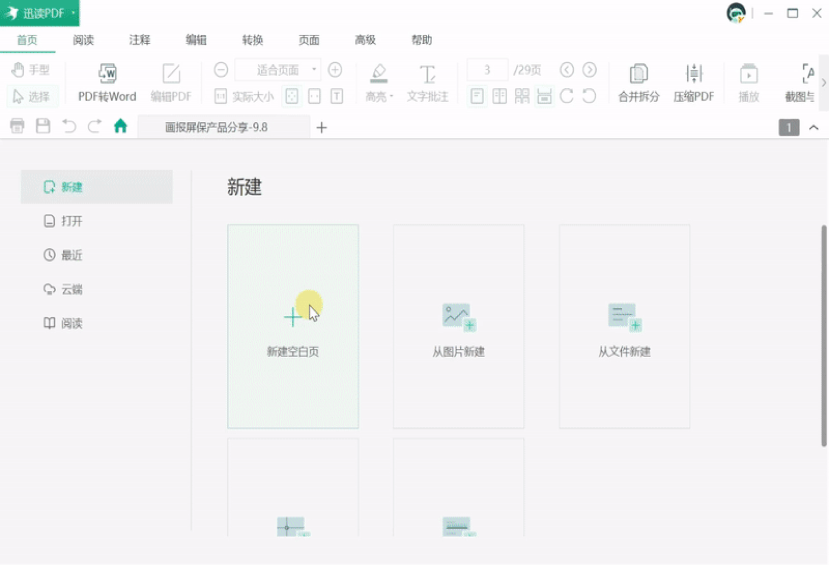Switch to thumbnail grid view icon

[x=522, y=96]
